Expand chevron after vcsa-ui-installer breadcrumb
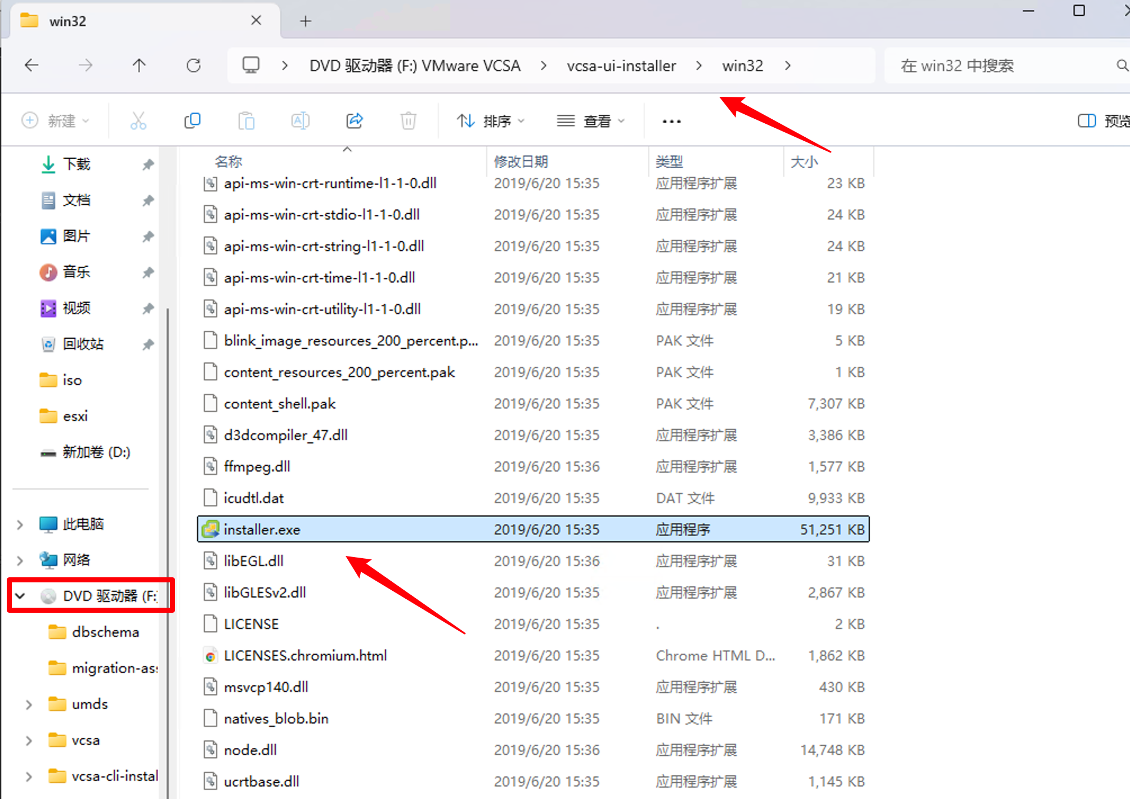1130x799 pixels. [699, 66]
